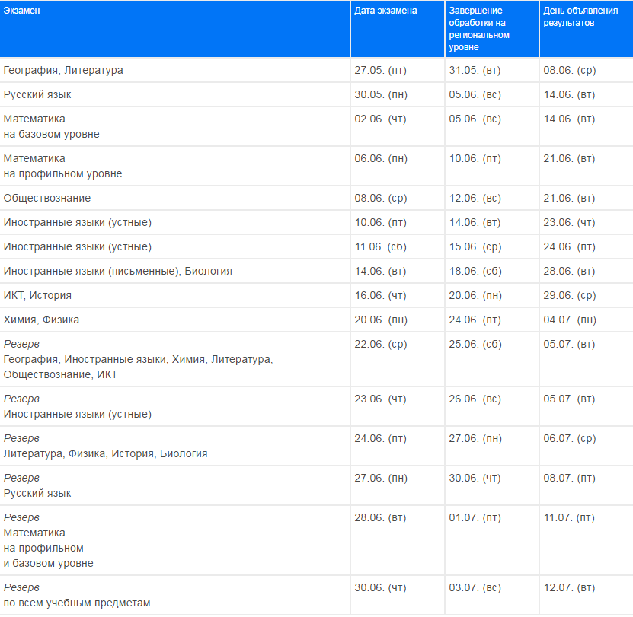Screen dimensions: 633x617
Task: Select 'Математика на профильном уровне' non-reserve cell
Action: coord(174,166)
